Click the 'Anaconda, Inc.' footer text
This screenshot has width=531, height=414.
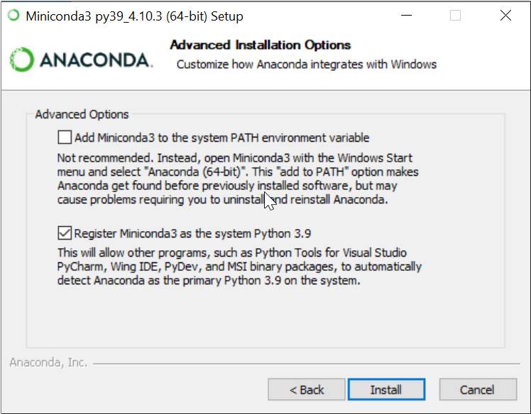tap(48, 362)
